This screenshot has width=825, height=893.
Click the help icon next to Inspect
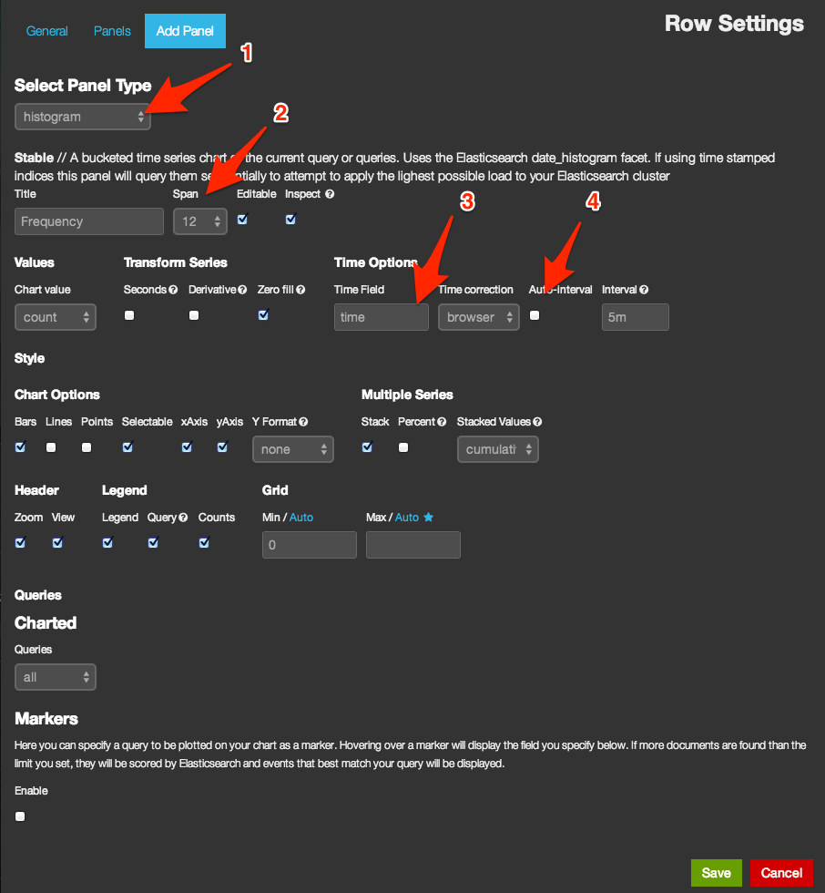[330, 194]
